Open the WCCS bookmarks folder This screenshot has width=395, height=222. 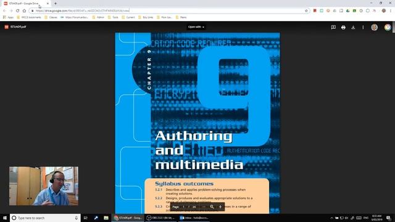(x=29, y=17)
